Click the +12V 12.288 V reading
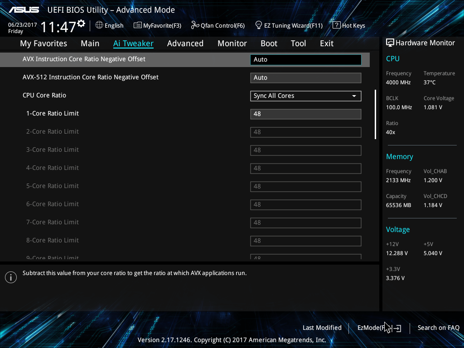The width and height of the screenshot is (464, 348). [397, 253]
